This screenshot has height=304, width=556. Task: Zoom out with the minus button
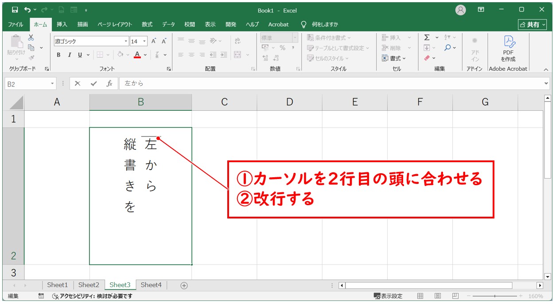(469, 296)
